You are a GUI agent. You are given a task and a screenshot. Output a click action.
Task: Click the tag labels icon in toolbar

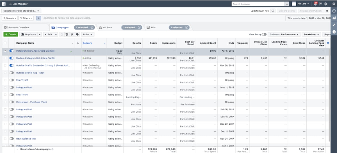tap(77, 34)
